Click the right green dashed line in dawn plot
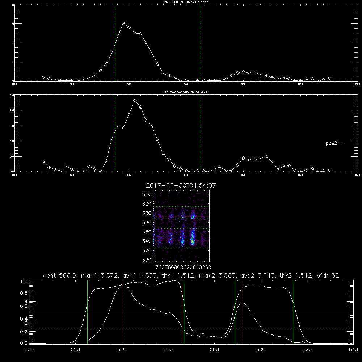Screen dimensions: 362x362 [200, 43]
